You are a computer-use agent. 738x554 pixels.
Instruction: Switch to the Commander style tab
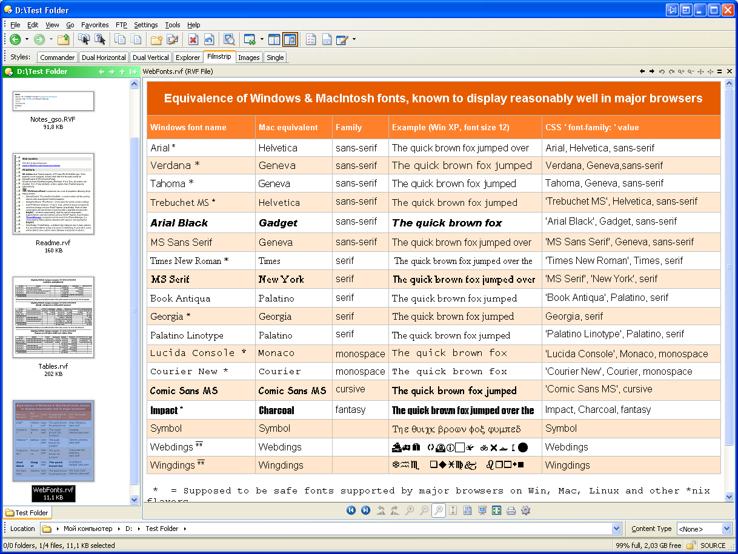click(x=58, y=58)
